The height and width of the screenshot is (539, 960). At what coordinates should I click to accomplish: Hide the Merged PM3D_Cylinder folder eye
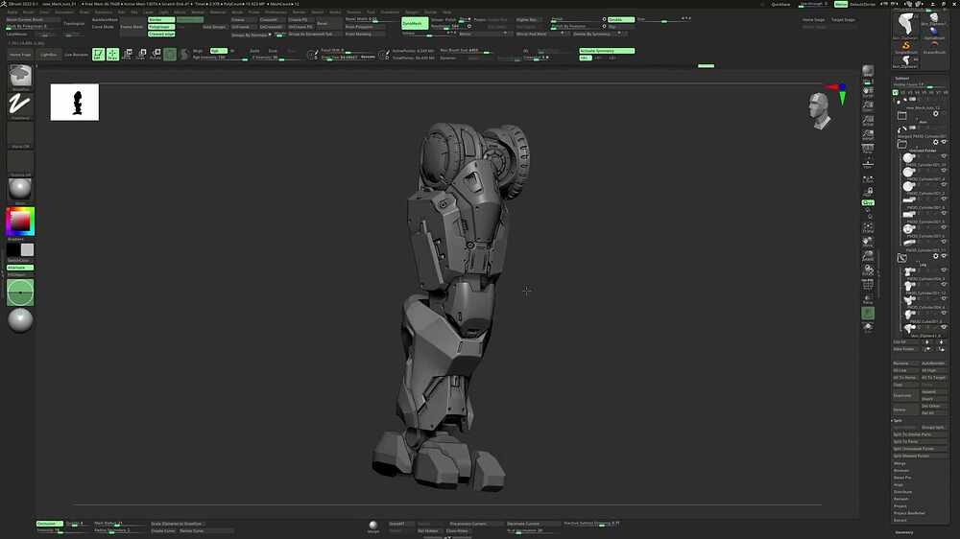pos(944,142)
